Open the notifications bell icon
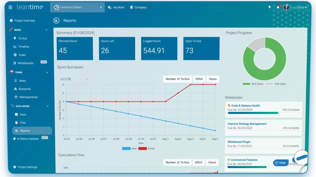Viewport: 316px width, 177px height. (x=278, y=7)
